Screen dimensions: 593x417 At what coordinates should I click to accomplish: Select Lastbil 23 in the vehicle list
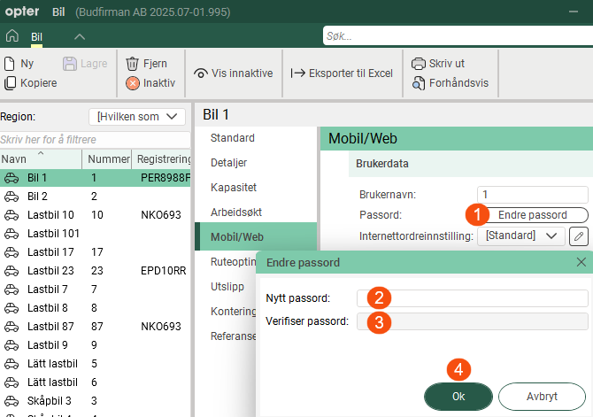50,272
